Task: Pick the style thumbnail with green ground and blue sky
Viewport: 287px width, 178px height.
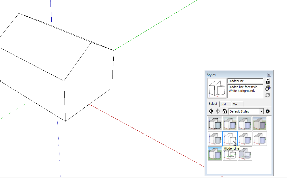Action: 215,154
